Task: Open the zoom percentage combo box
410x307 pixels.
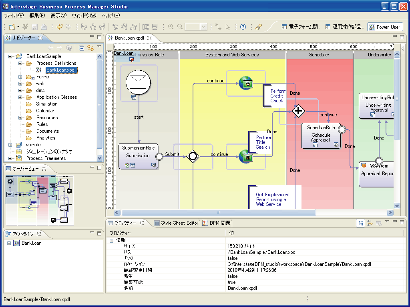Action: (x=196, y=27)
